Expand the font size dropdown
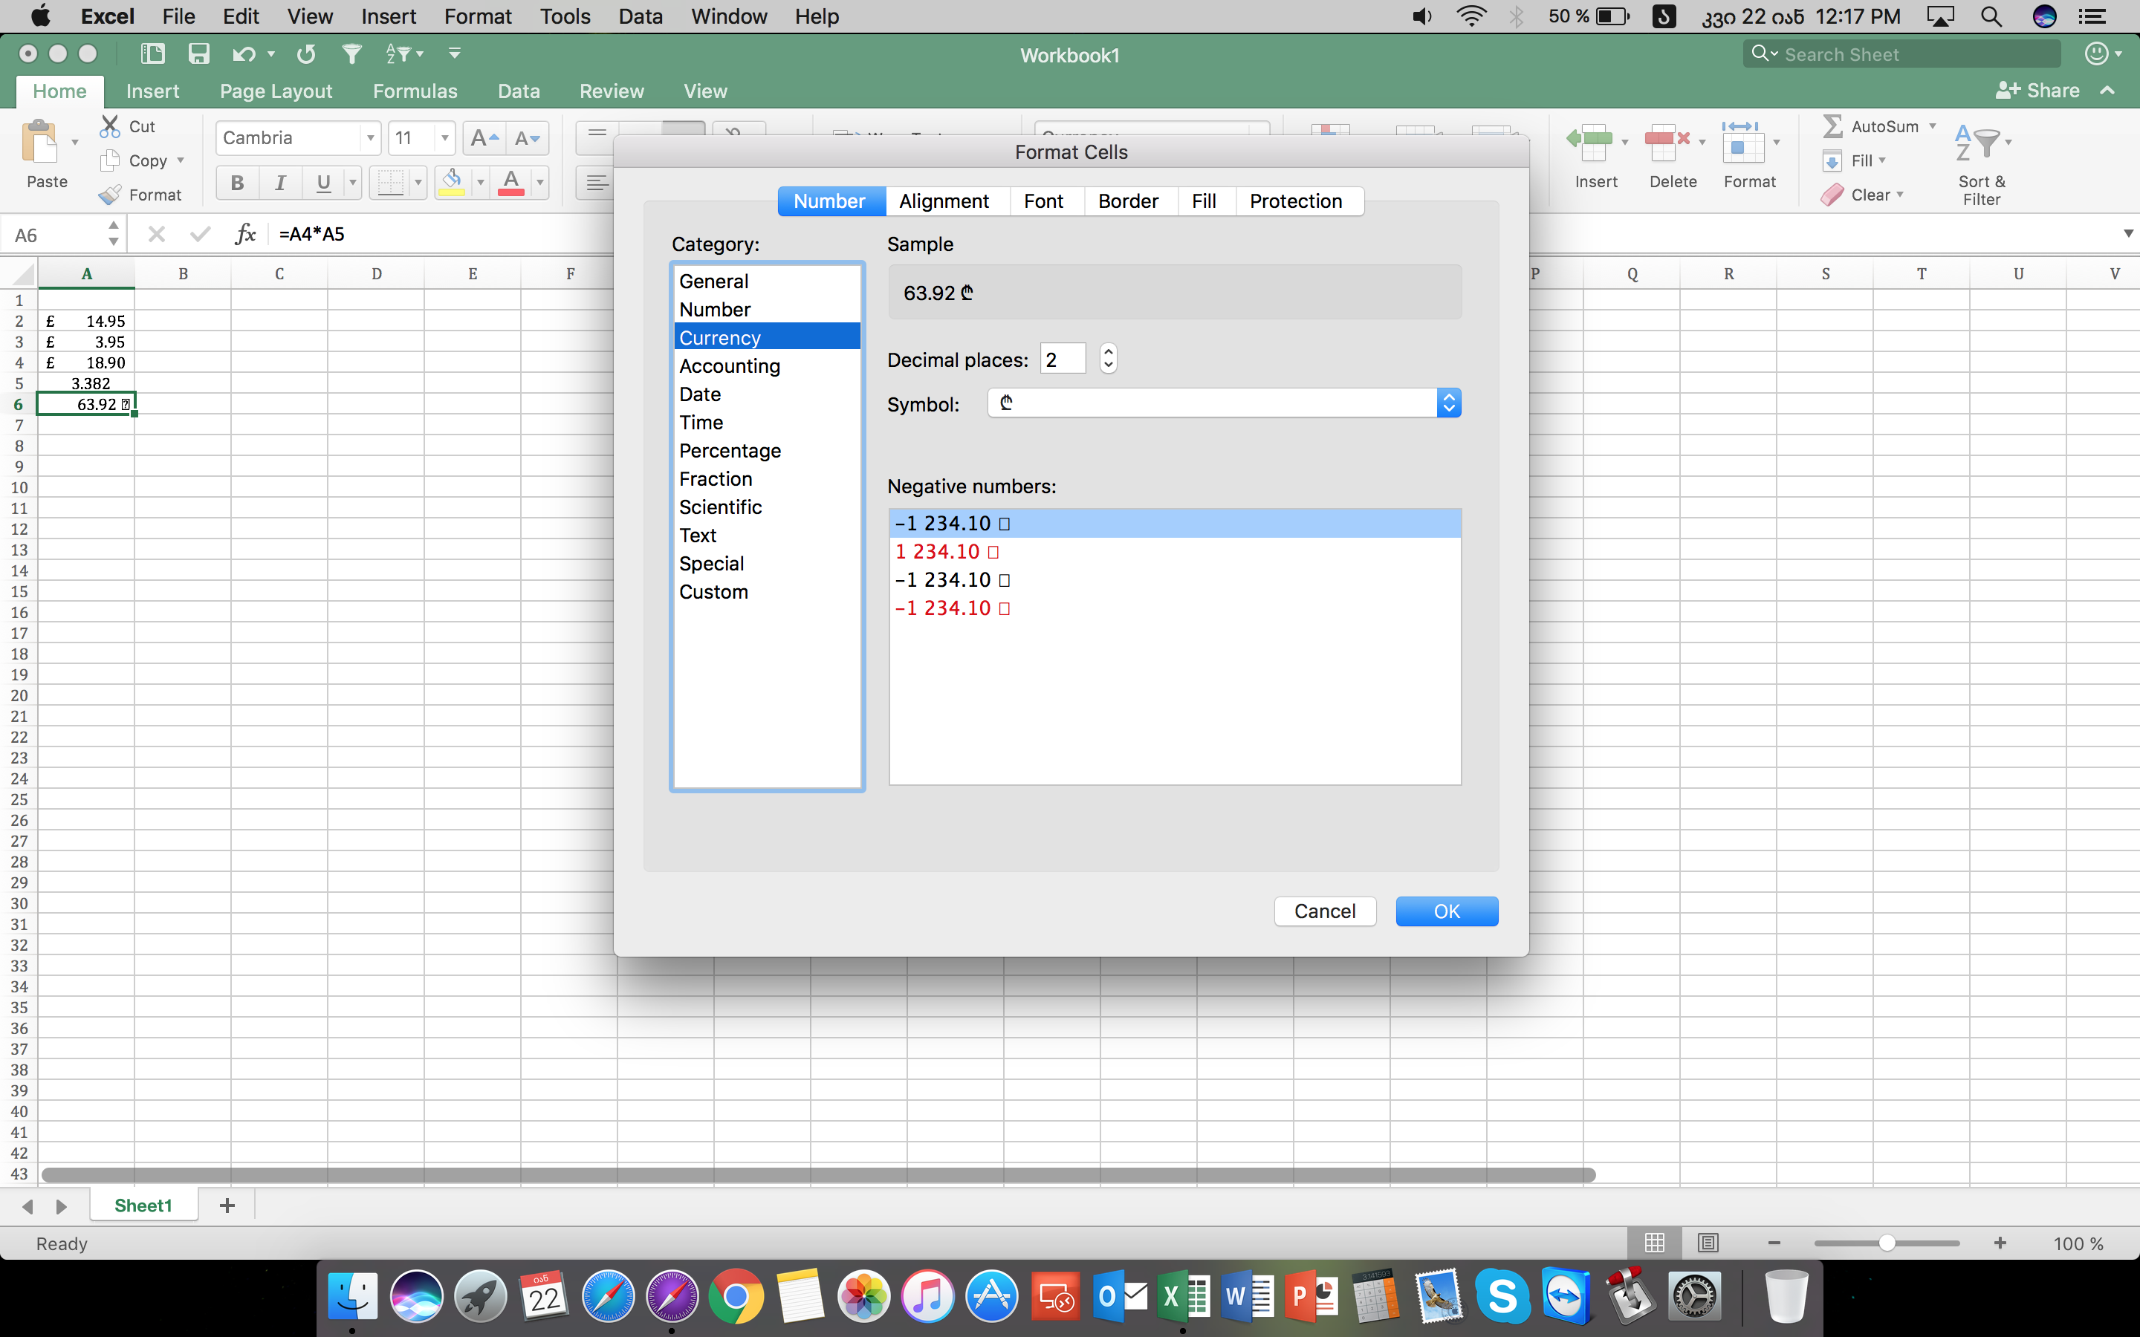The width and height of the screenshot is (2140, 1337). [x=445, y=138]
